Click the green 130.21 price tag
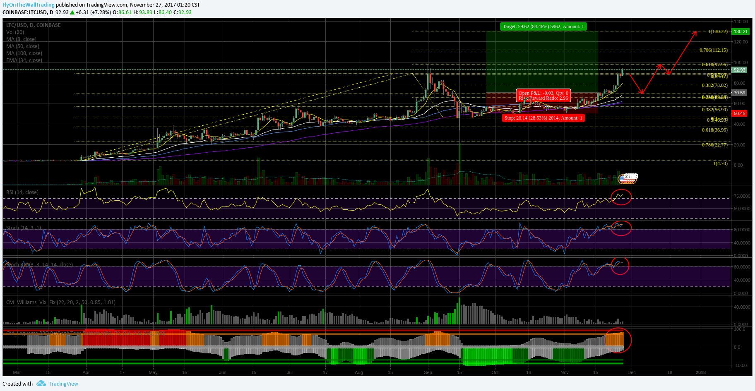This screenshot has width=755, height=391. pos(741,31)
